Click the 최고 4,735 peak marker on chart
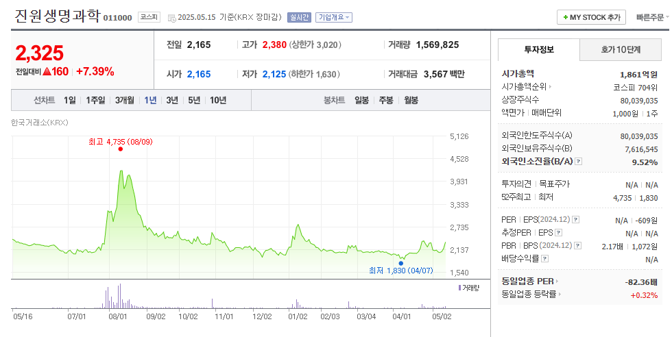 coord(121,149)
